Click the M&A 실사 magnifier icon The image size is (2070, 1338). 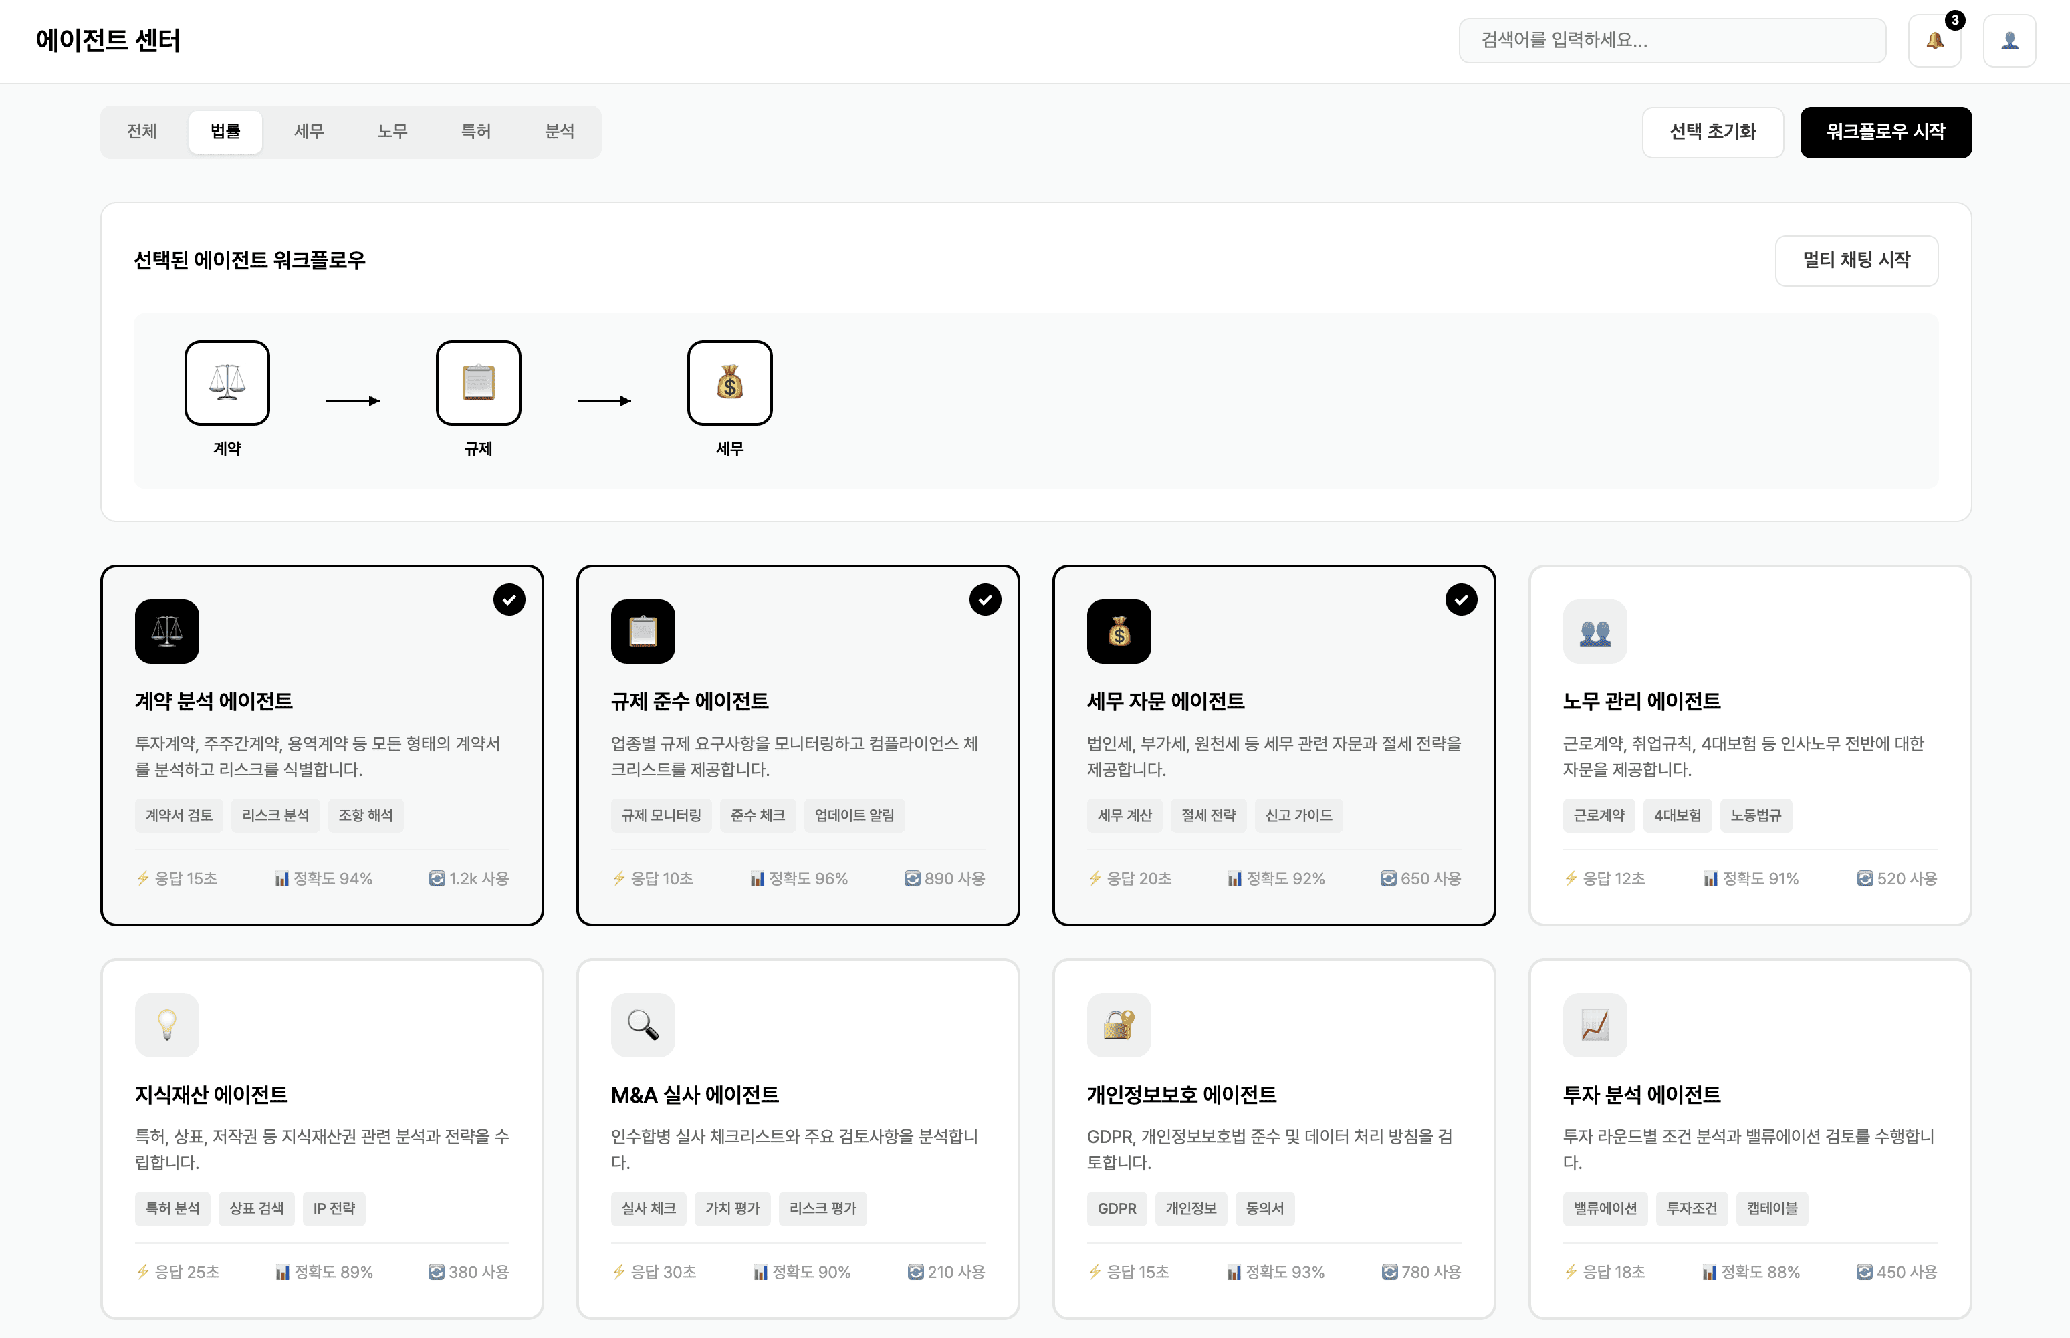point(643,1025)
